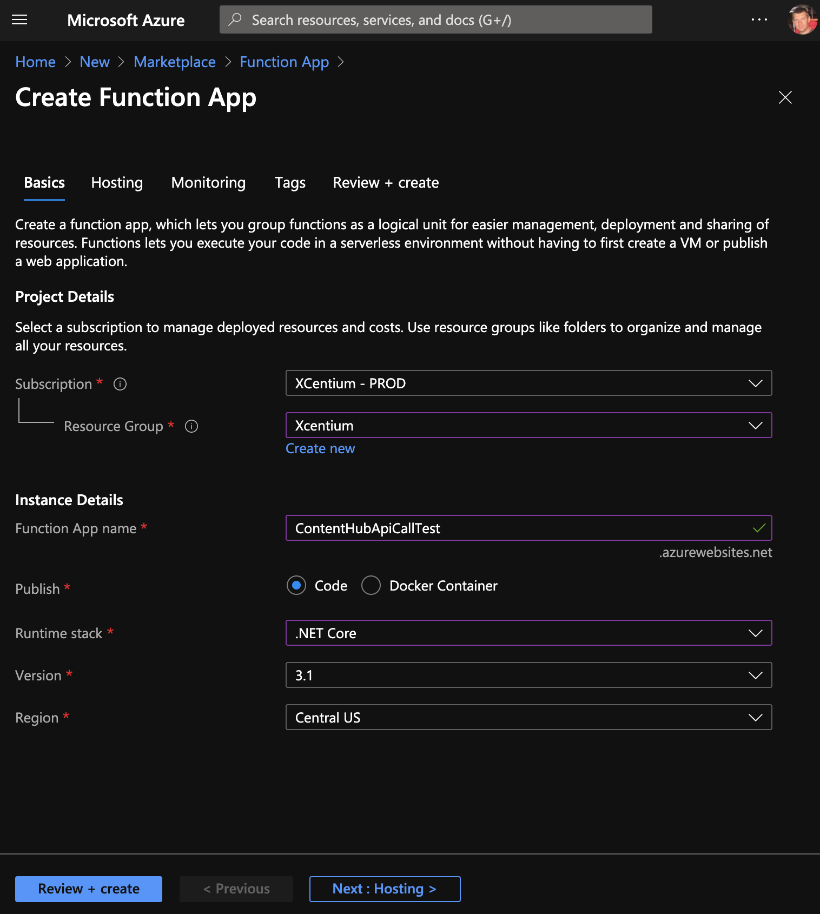
Task: Switch to the Basics tab
Action: pyautogui.click(x=44, y=183)
